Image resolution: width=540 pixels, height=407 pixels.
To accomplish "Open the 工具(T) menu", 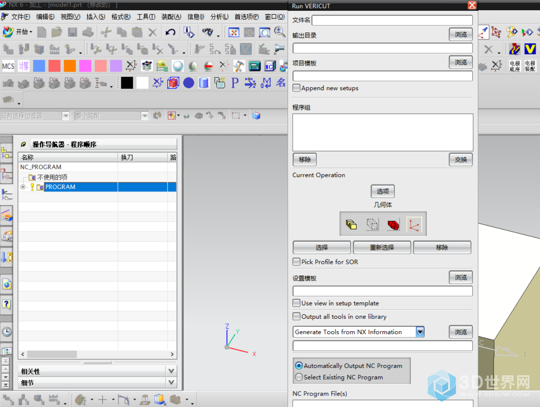I will click(146, 17).
